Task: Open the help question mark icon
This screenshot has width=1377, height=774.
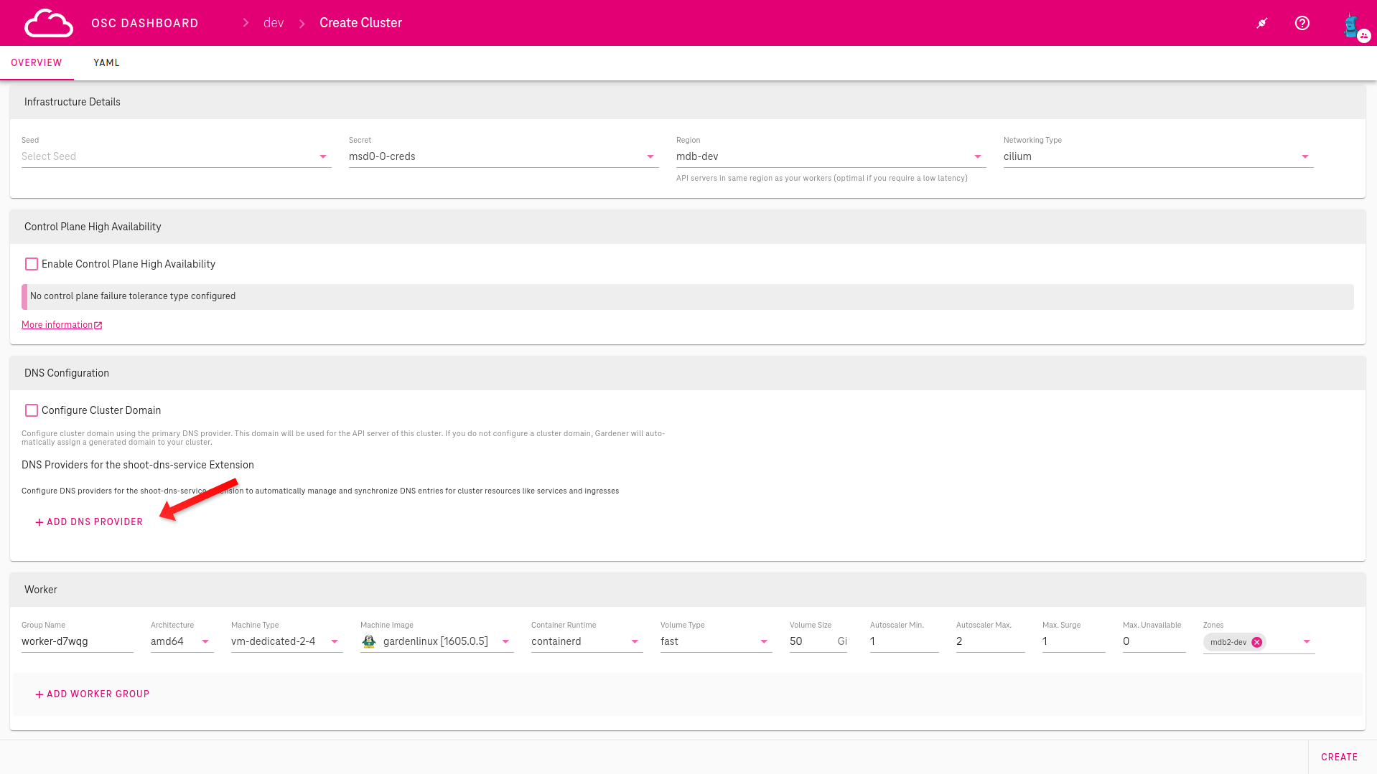Action: (1302, 23)
